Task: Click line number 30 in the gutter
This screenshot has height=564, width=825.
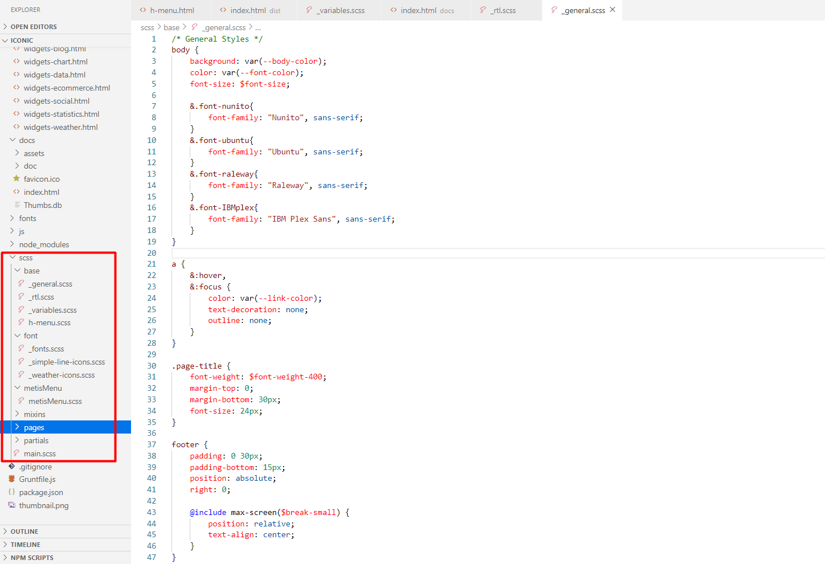Action: tap(152, 366)
